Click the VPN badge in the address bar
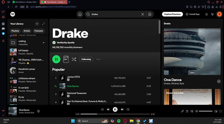The height and width of the screenshot is (124, 224). (x=22, y=7)
